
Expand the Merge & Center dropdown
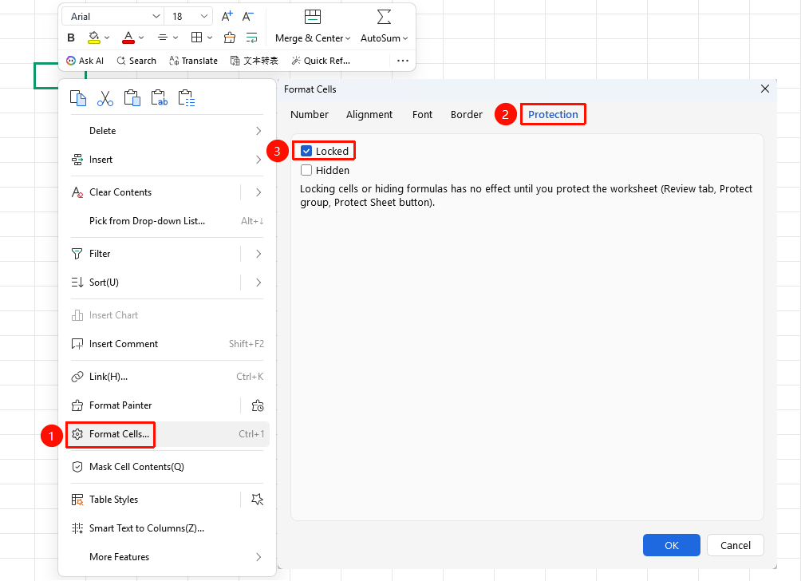point(348,38)
